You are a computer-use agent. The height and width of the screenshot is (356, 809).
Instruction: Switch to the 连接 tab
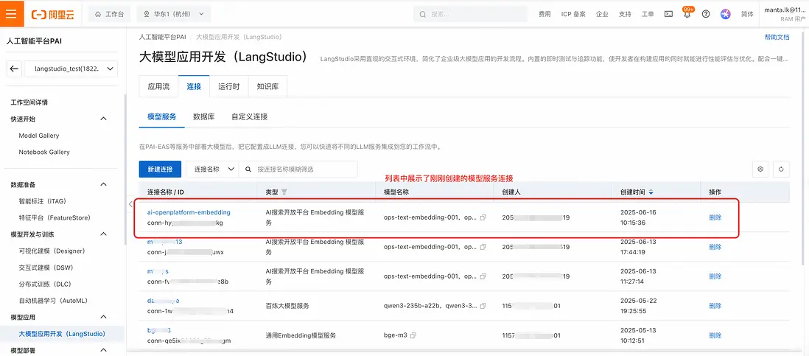click(194, 87)
